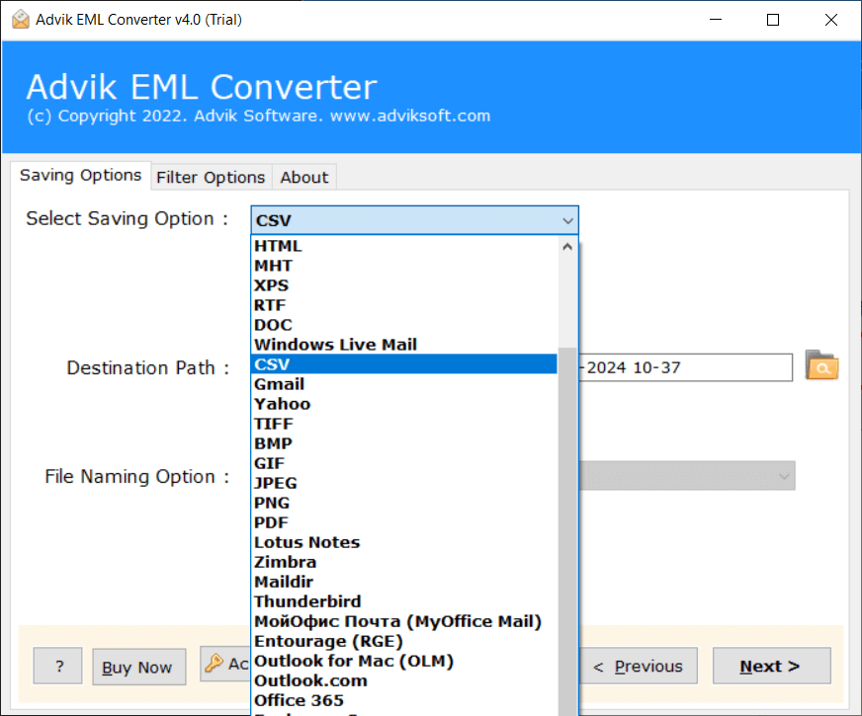This screenshot has width=862, height=716.
Task: Pick Maildir from the saving options
Action: pyautogui.click(x=404, y=582)
